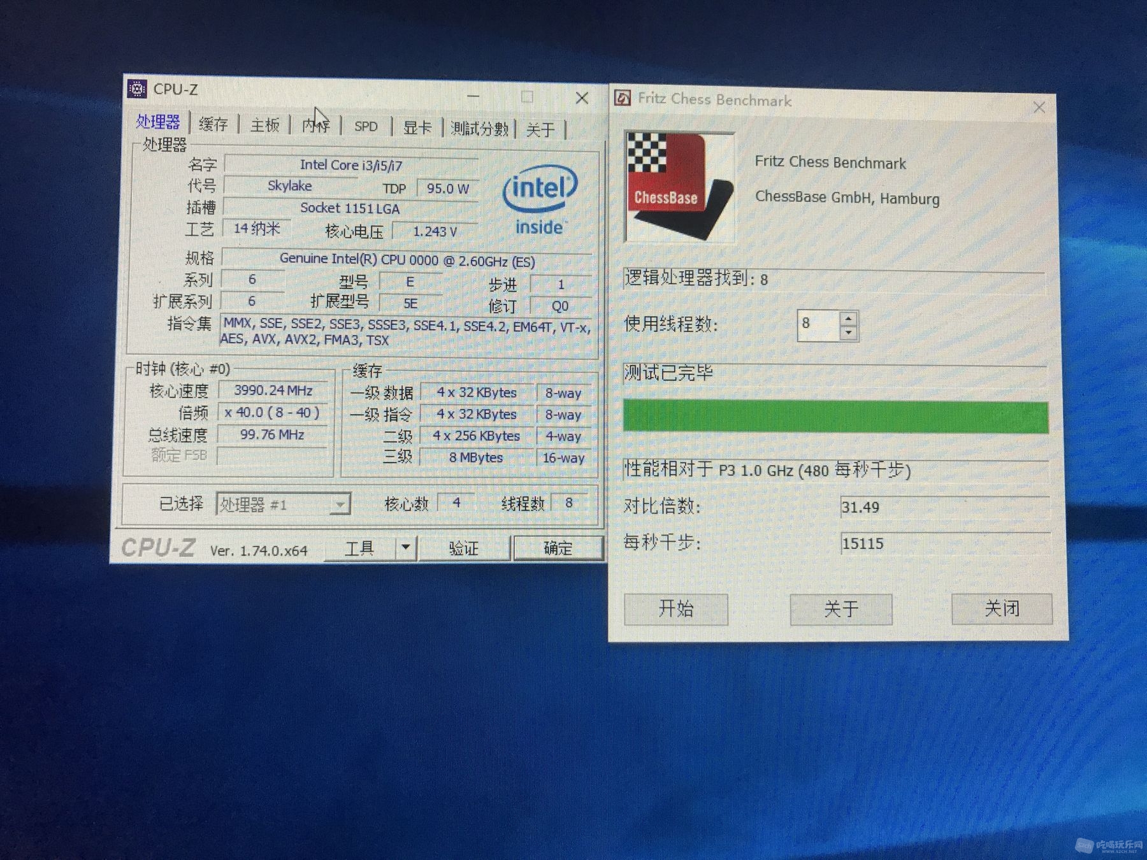This screenshot has height=860, width=1147.
Task: Switch to the SPD tab
Action: coord(366,127)
